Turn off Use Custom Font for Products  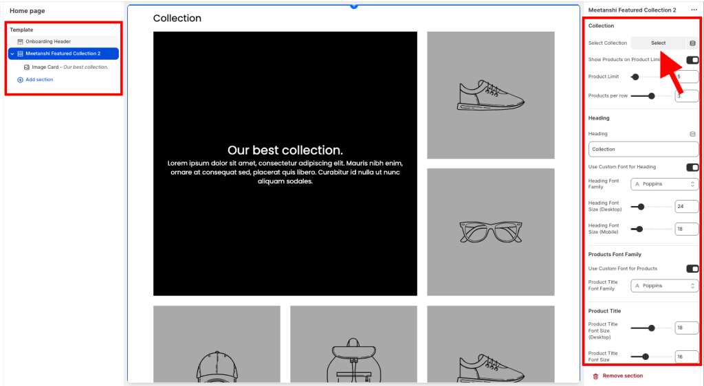(692, 269)
